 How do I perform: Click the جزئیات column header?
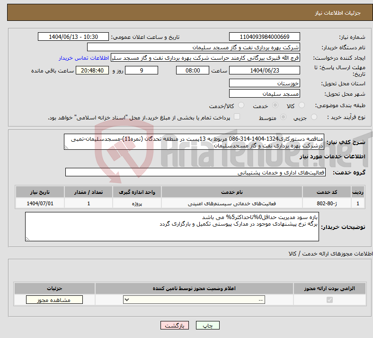click(54, 288)
